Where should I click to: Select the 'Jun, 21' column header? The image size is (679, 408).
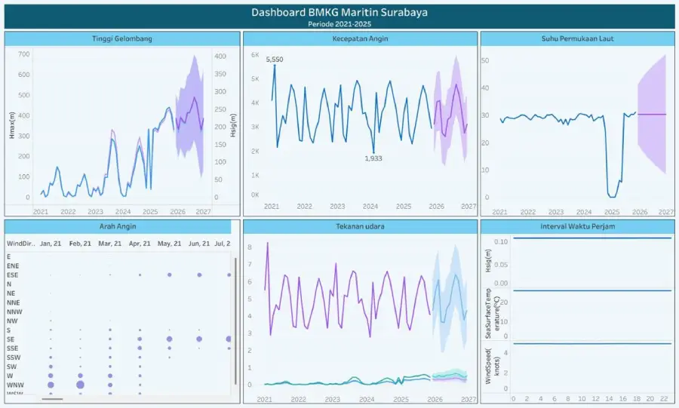tap(198, 244)
